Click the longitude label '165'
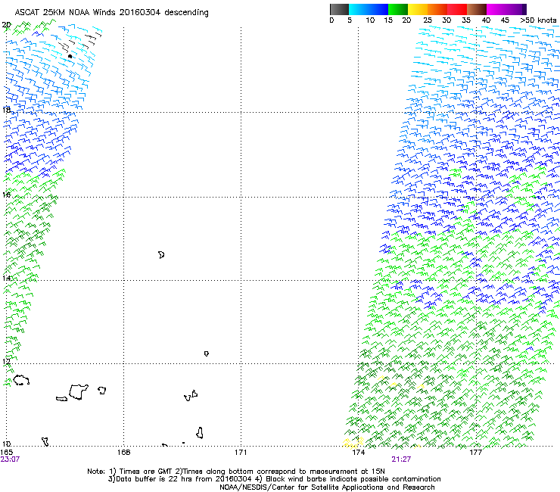Image resolution: width=560 pixels, height=492 pixels. [7, 453]
